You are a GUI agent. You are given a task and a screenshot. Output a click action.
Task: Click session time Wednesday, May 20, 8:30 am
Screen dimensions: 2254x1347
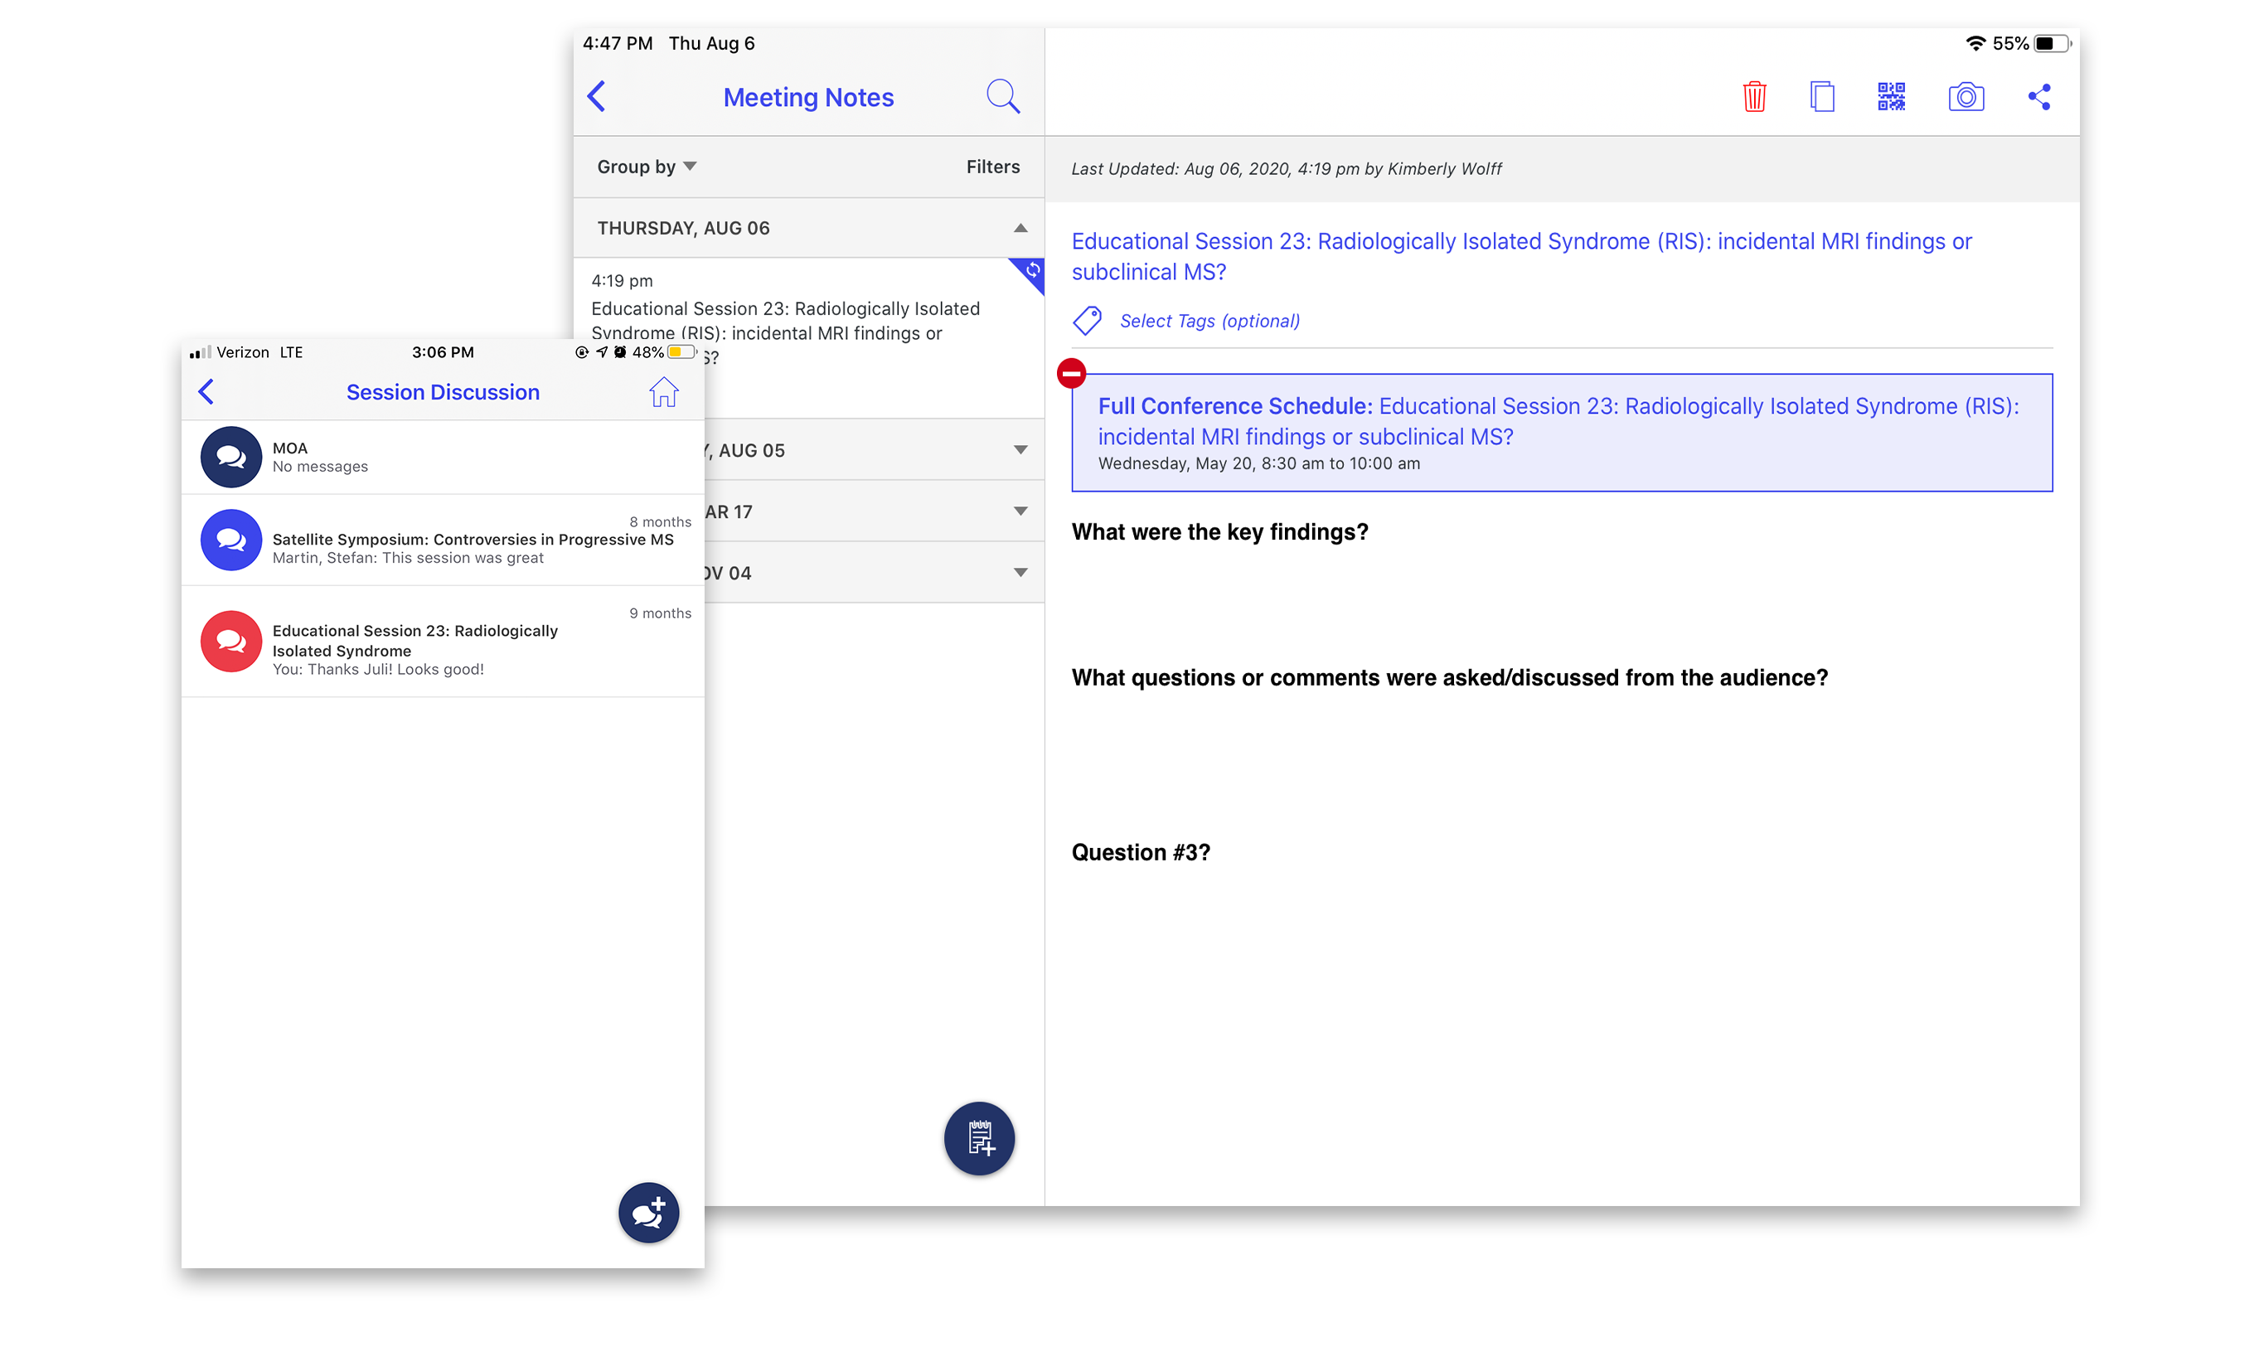[x=1258, y=464]
